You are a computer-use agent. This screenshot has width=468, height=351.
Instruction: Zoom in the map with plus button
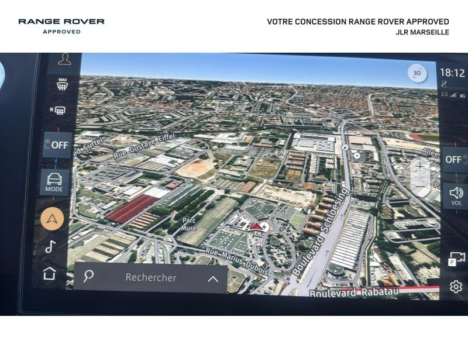pyautogui.click(x=420, y=166)
